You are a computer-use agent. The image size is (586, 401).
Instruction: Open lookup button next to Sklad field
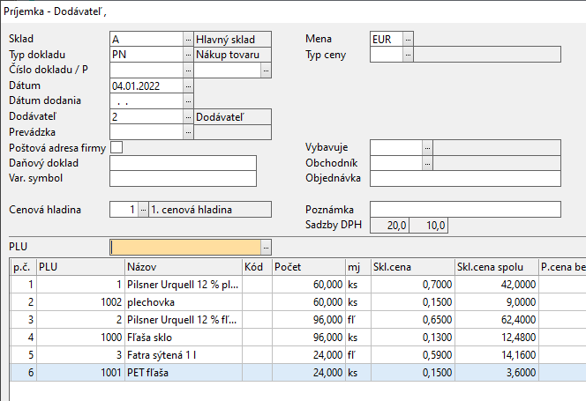point(188,39)
